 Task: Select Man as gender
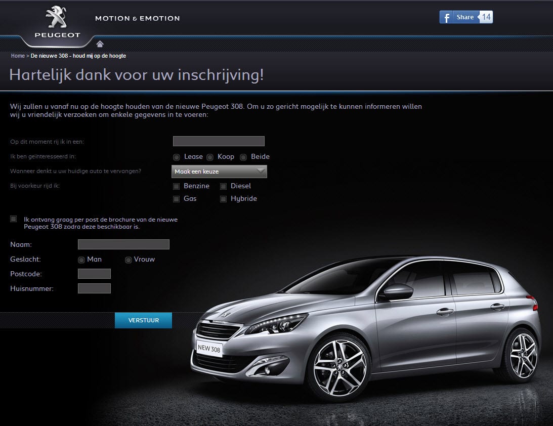point(81,260)
